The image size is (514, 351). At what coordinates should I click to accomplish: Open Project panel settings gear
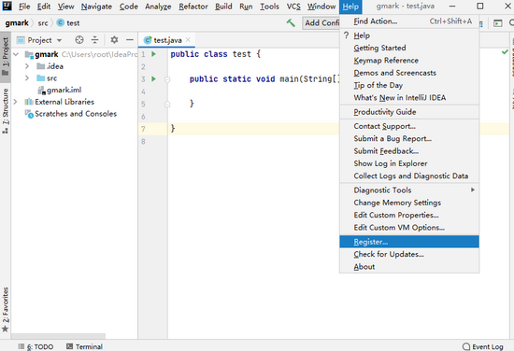(x=114, y=40)
